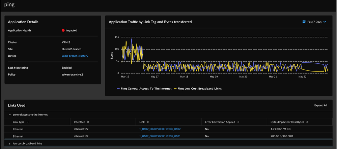Click the red Impacted health status indicator
The height and width of the screenshot is (149, 337).
click(x=63, y=30)
